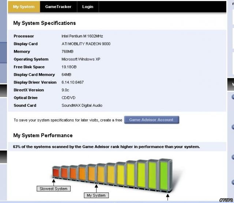234x203 pixels.
Task: Click the tallest green performance bar
Action: coord(165,176)
